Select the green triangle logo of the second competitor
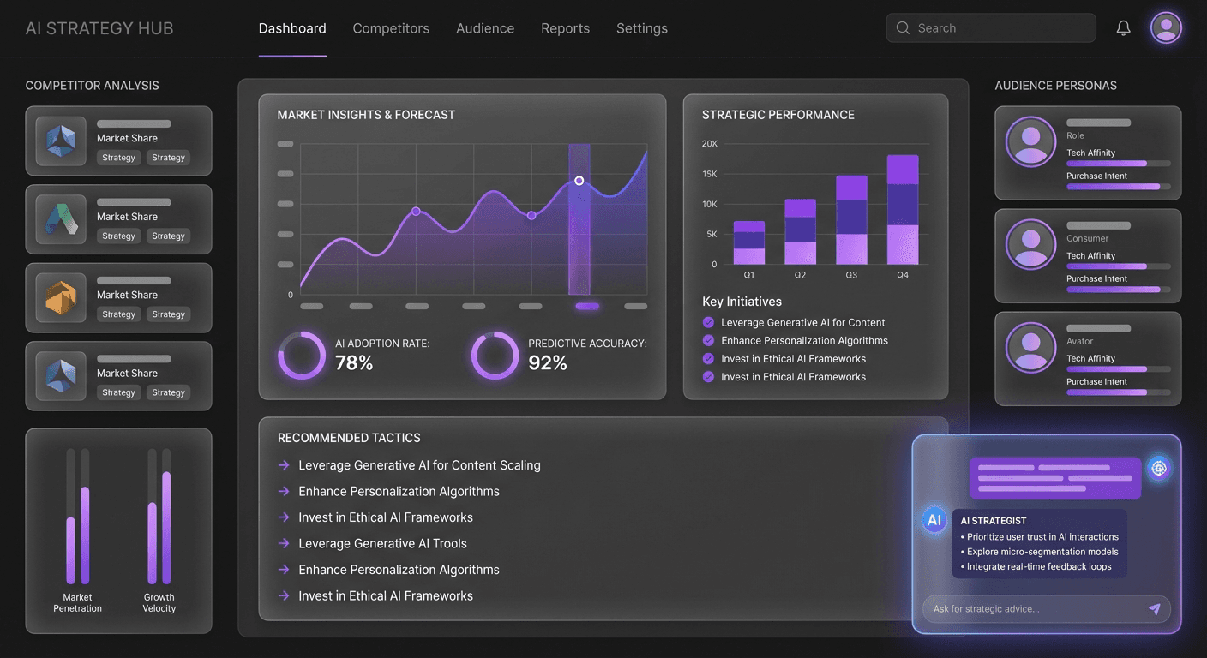Image resolution: width=1207 pixels, height=658 pixels. [58, 219]
